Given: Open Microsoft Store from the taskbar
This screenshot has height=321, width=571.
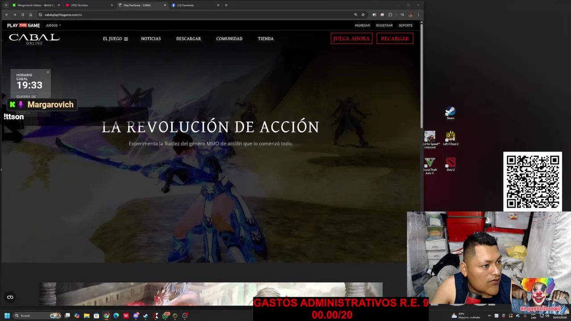Looking at the screenshot, I should pyautogui.click(x=96, y=316).
